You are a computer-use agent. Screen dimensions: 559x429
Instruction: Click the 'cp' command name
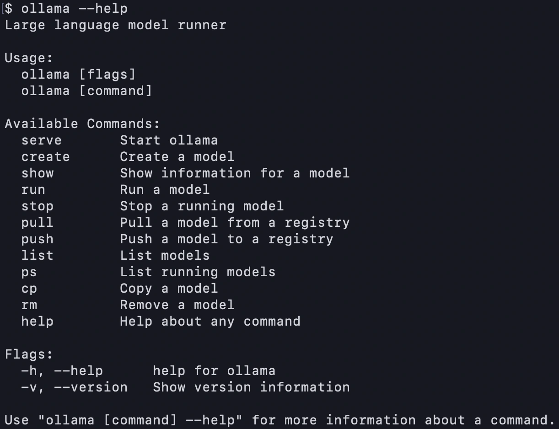tap(29, 289)
